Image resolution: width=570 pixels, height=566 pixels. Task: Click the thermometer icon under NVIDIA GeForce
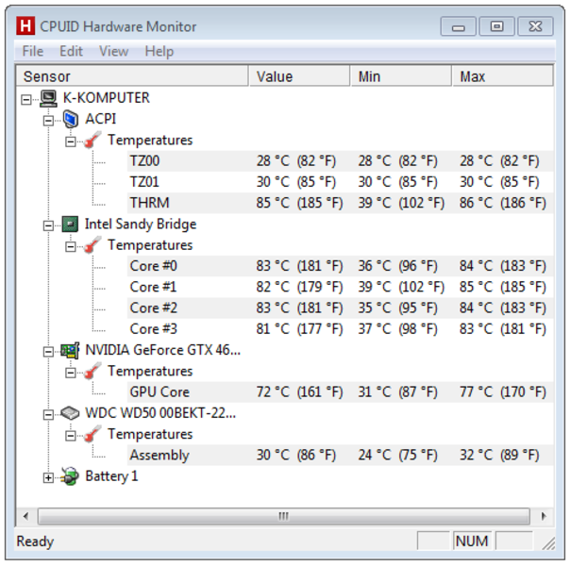pos(92,372)
